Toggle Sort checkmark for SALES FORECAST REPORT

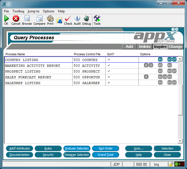tap(109, 77)
